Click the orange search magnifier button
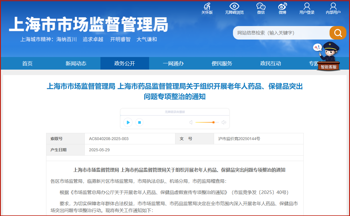The height and width of the screenshot is (216, 350). 338,33
